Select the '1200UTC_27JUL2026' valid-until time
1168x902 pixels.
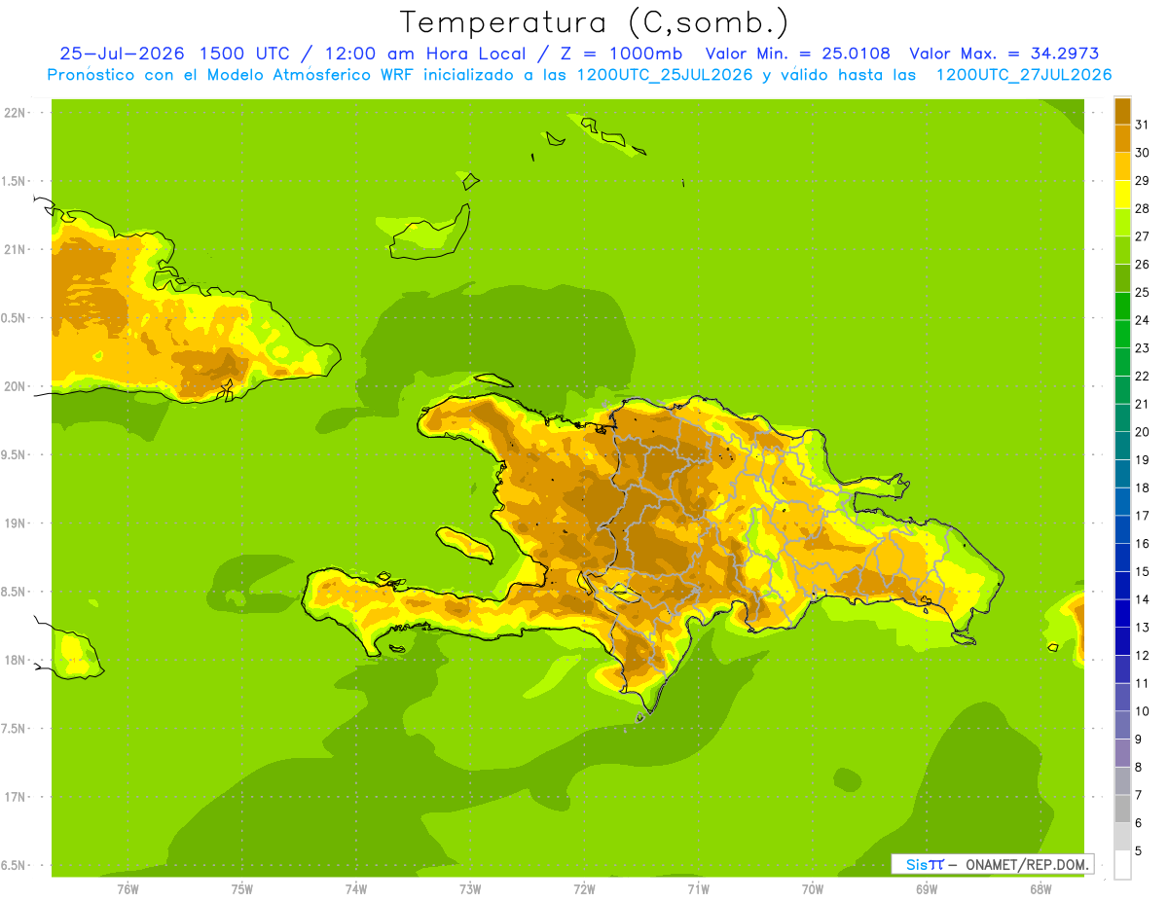click(1024, 75)
